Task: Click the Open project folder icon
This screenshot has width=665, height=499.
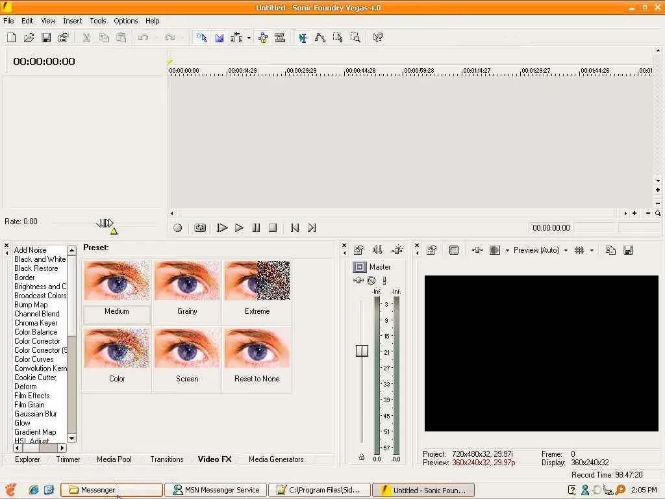Action: pos(29,38)
